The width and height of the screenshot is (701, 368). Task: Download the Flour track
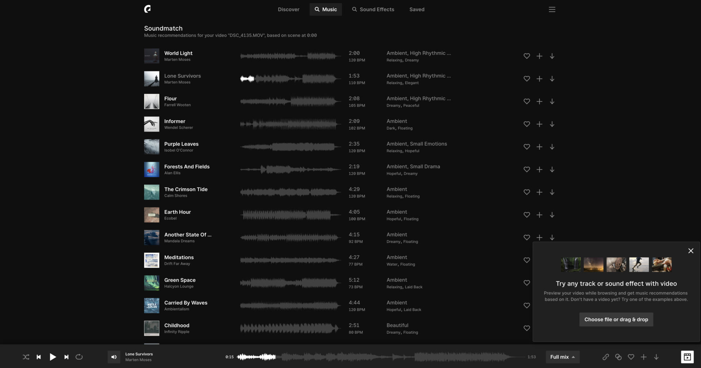click(x=552, y=101)
